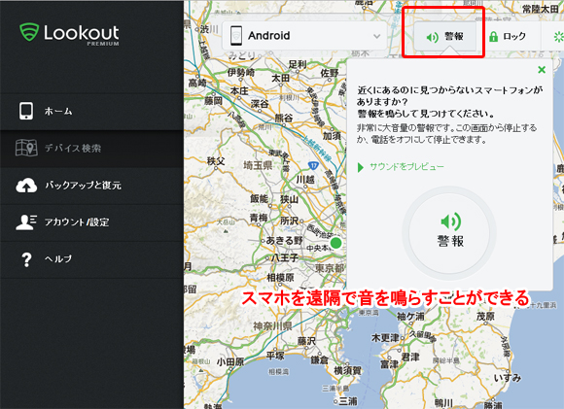Viewport: 564px width, 409px height.
Task: Switch to the ロック tab
Action: [508, 36]
